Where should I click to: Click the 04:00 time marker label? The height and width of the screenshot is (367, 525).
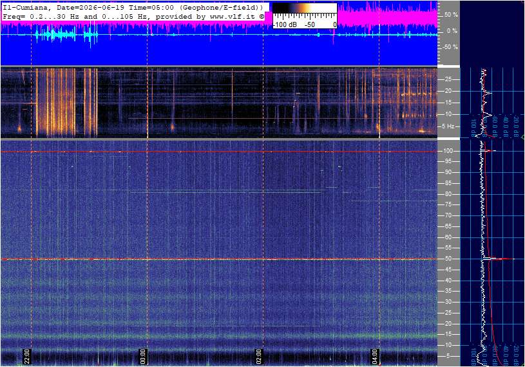coord(374,356)
